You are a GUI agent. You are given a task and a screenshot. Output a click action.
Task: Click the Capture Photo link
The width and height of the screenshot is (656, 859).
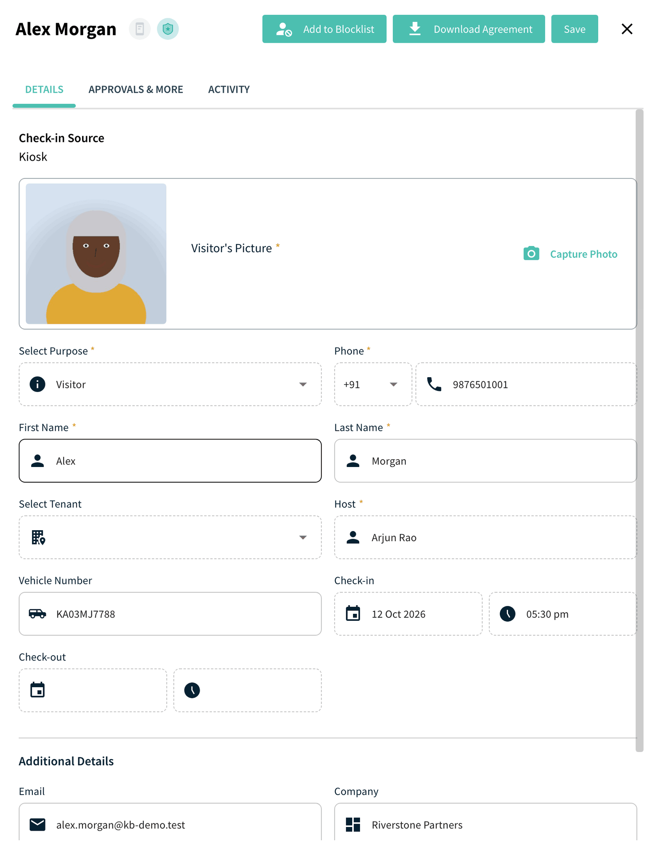coord(583,254)
